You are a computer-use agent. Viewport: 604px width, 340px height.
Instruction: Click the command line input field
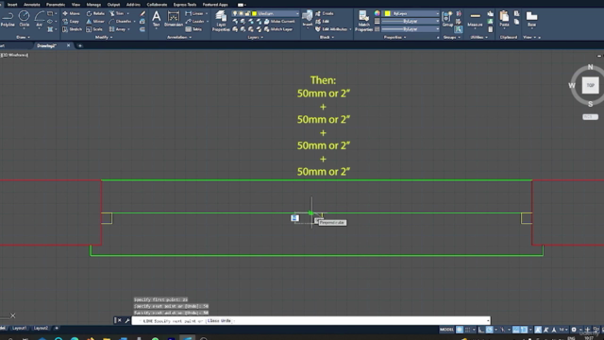(x=310, y=321)
